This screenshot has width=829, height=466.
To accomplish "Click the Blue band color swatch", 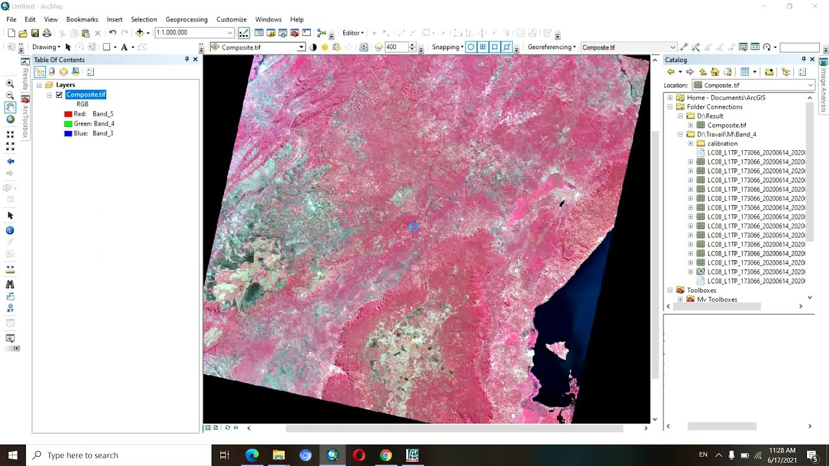I will pos(68,133).
